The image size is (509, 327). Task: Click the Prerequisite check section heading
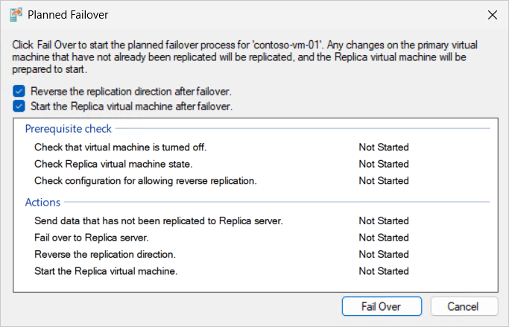[68, 129]
